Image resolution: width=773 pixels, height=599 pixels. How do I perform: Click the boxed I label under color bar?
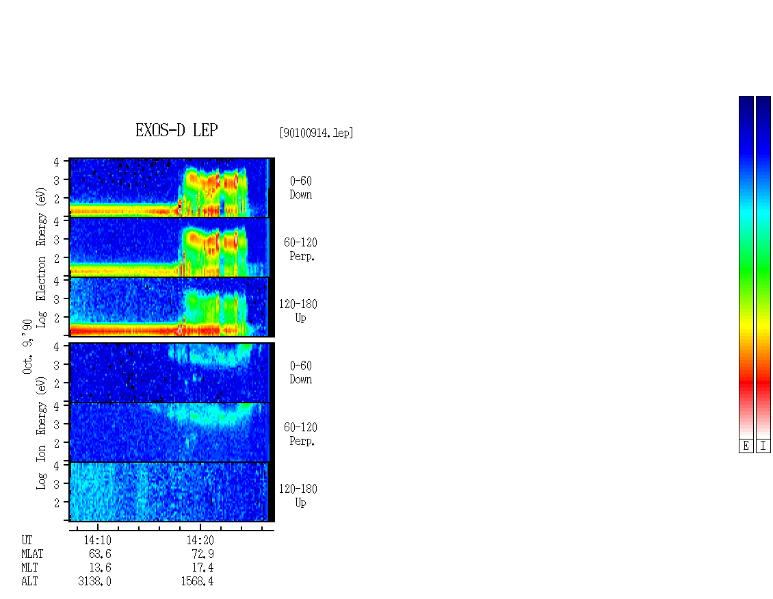[763, 446]
